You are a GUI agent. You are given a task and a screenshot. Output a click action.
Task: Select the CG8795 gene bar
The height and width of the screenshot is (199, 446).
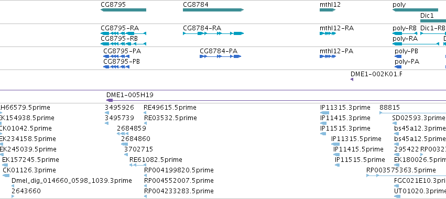pyautogui.click(x=124, y=10)
